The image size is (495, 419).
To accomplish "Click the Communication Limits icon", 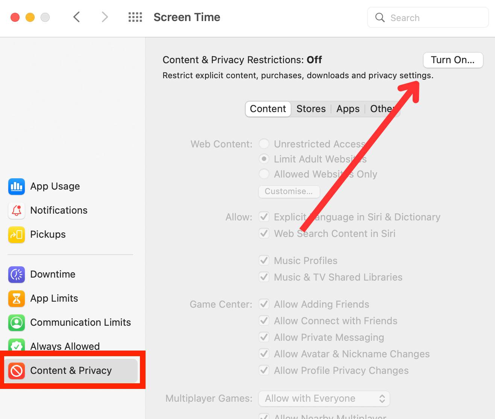I will pyautogui.click(x=17, y=323).
